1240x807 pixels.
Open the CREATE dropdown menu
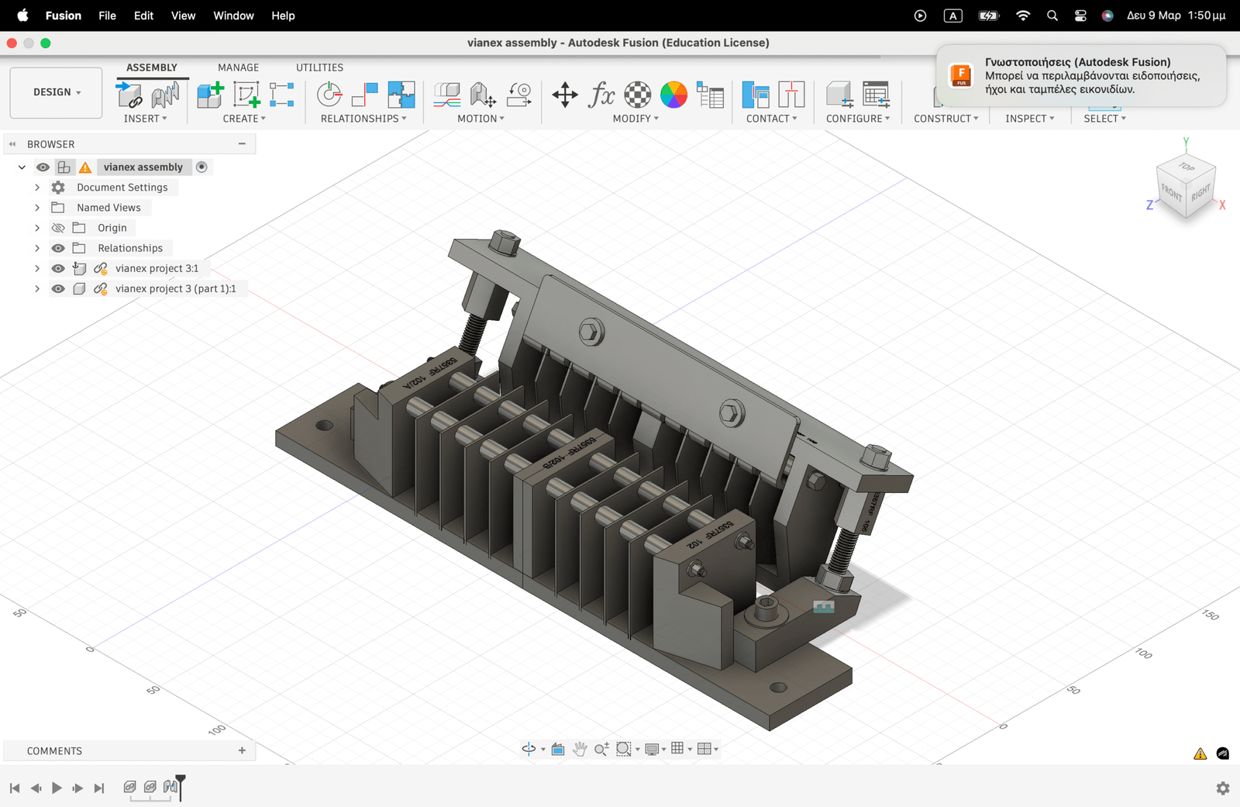point(244,119)
